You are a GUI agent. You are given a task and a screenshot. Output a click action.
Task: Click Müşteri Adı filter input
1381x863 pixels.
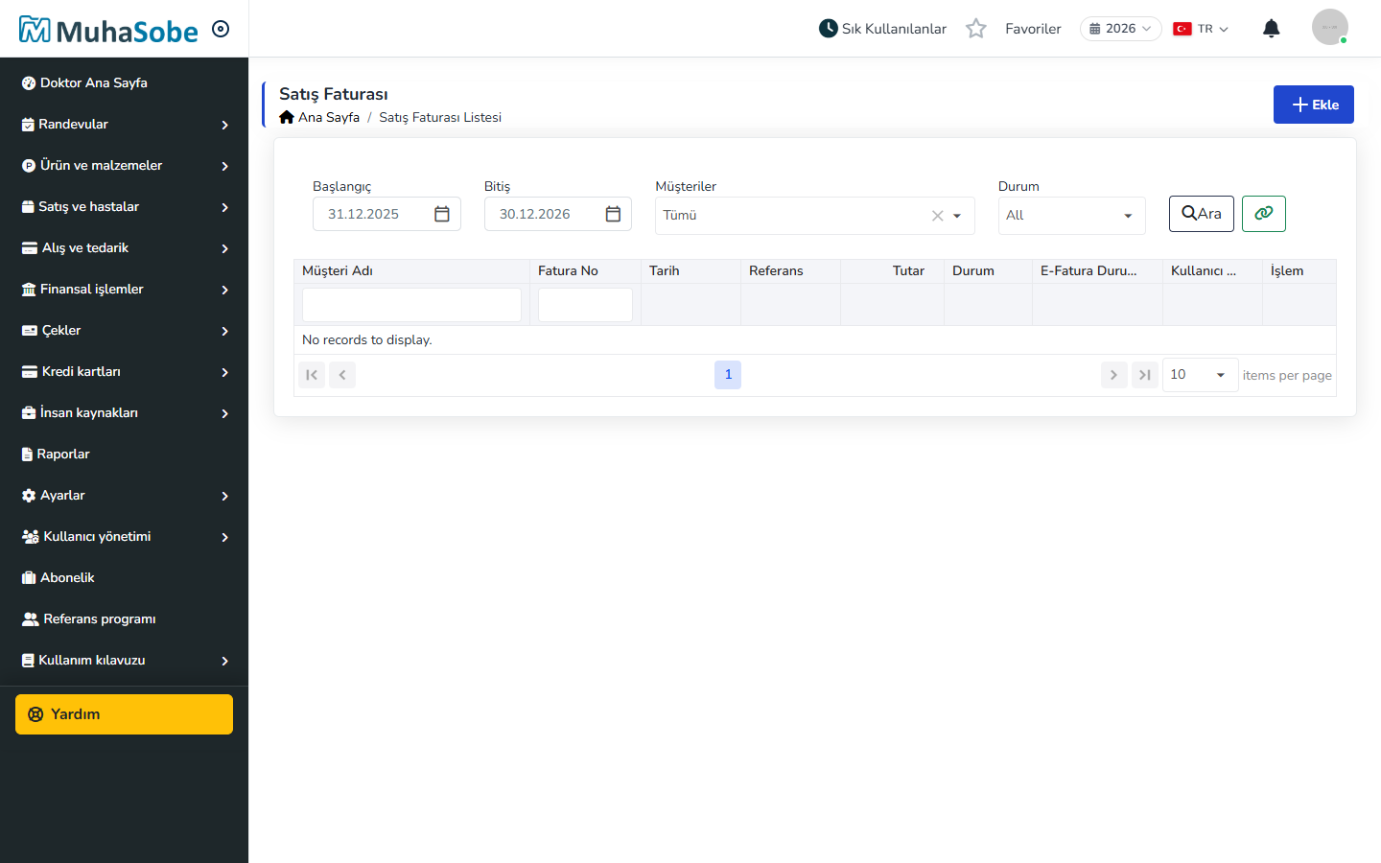click(411, 305)
